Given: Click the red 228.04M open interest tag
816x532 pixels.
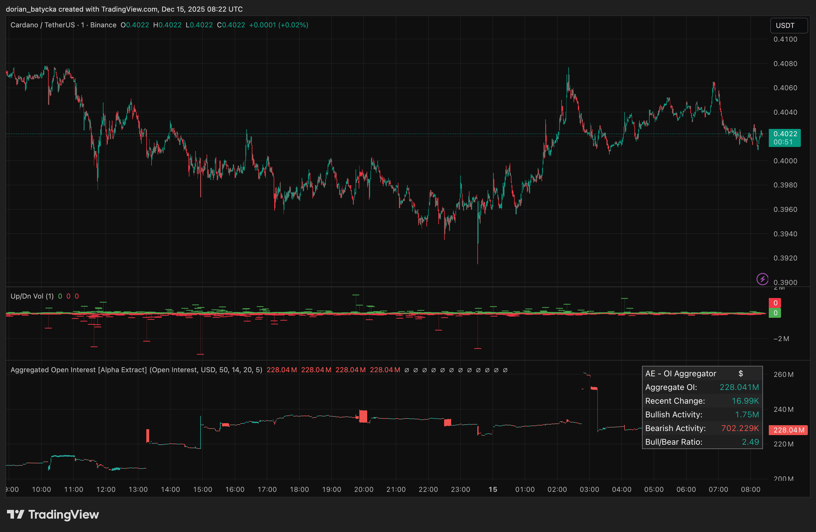Looking at the screenshot, I should [x=788, y=430].
